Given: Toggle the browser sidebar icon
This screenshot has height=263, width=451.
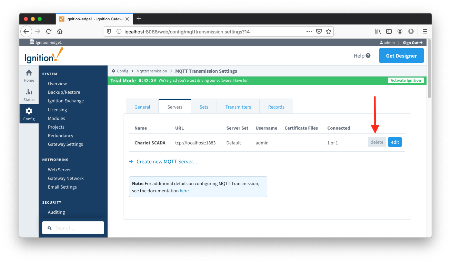Looking at the screenshot, I should 389,31.
